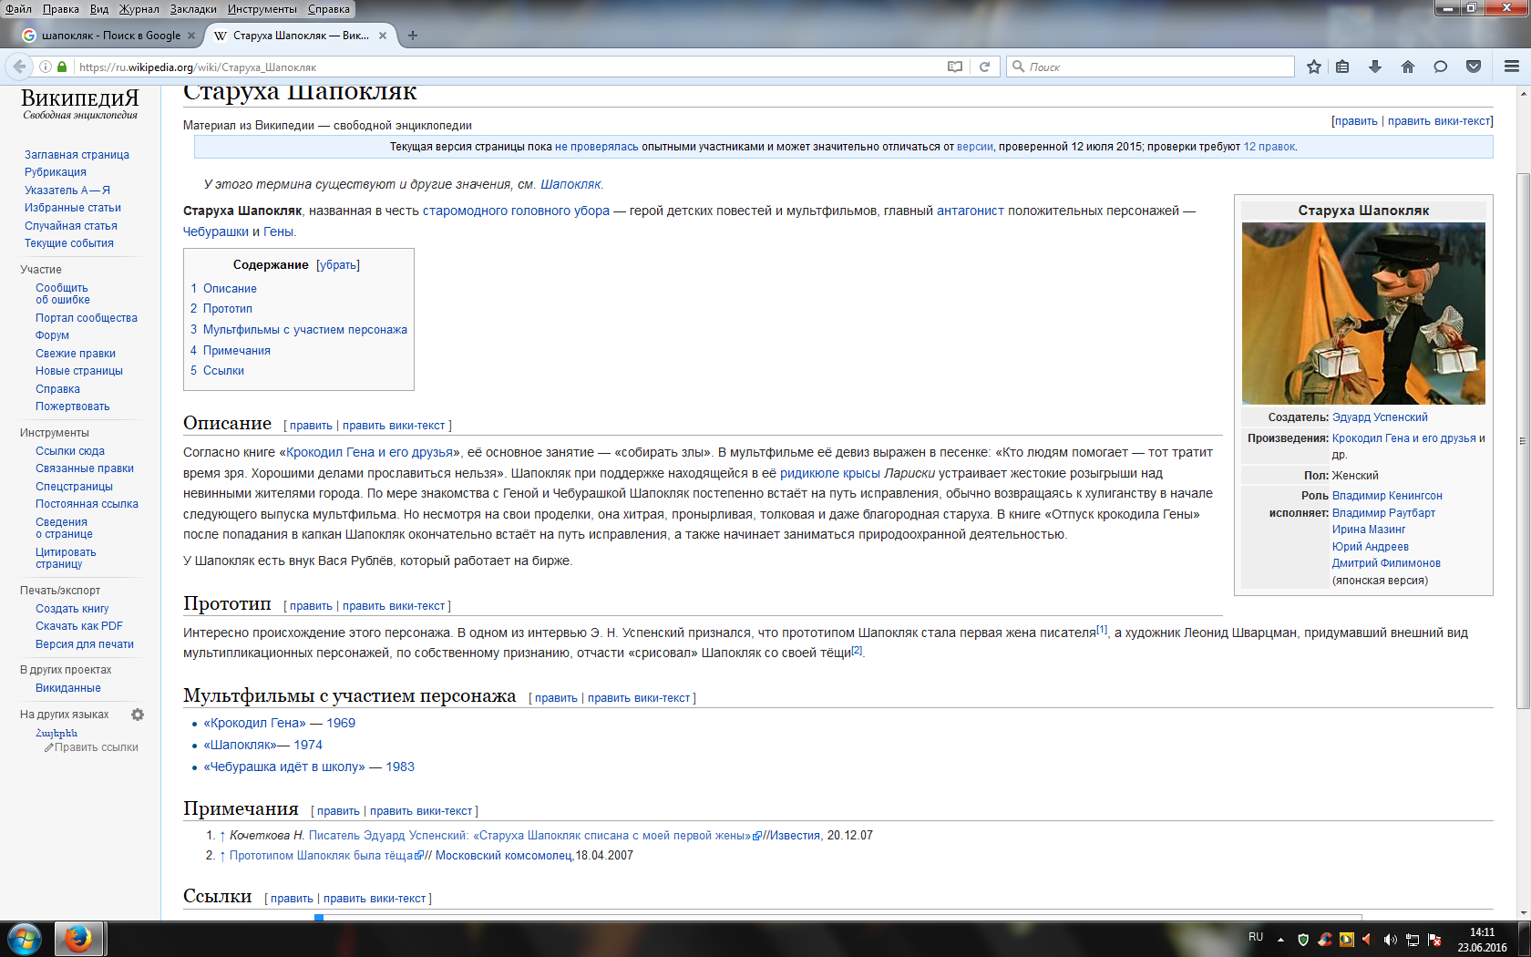Save the page to Pocket icon
The image size is (1531, 957).
[x=1473, y=67]
